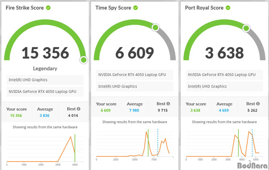Image resolution: width=269 pixels, height=170 pixels.
Task: Click the Best info icon in Fire Strike panel
Action: pos(78,109)
